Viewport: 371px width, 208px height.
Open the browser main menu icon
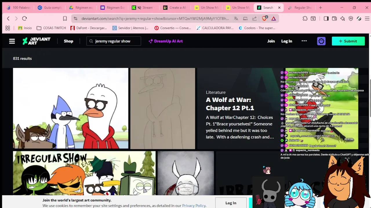click(x=367, y=18)
